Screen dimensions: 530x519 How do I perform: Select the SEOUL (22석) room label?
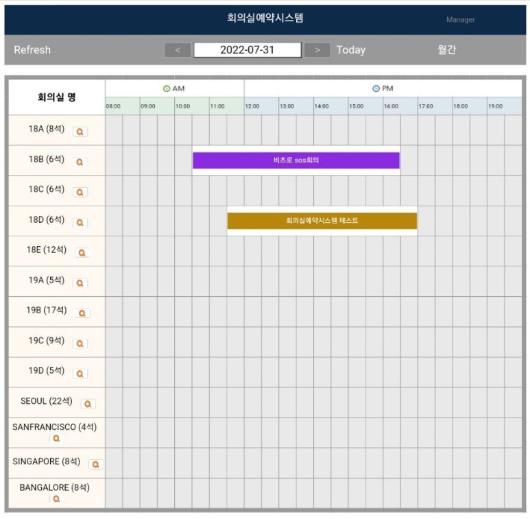[x=47, y=401]
